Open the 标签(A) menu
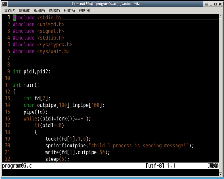This screenshot has height=179, width=224. [69, 11]
